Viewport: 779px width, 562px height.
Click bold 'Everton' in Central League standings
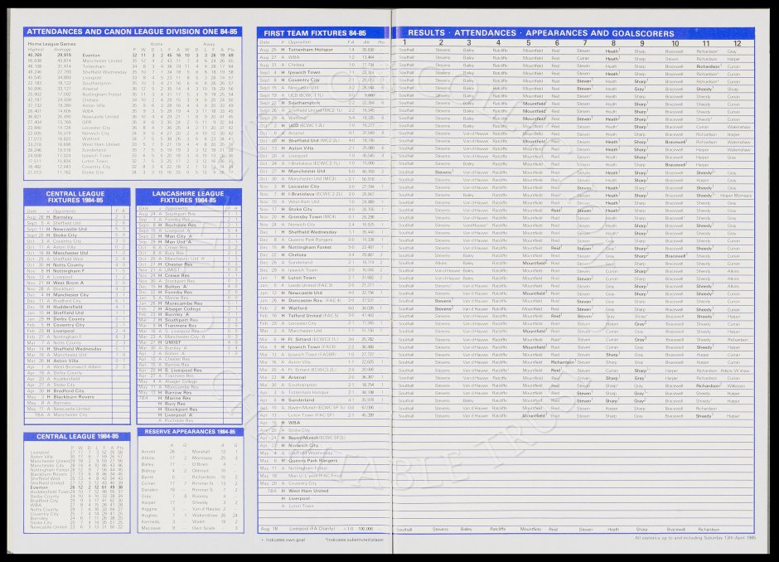coord(39,487)
